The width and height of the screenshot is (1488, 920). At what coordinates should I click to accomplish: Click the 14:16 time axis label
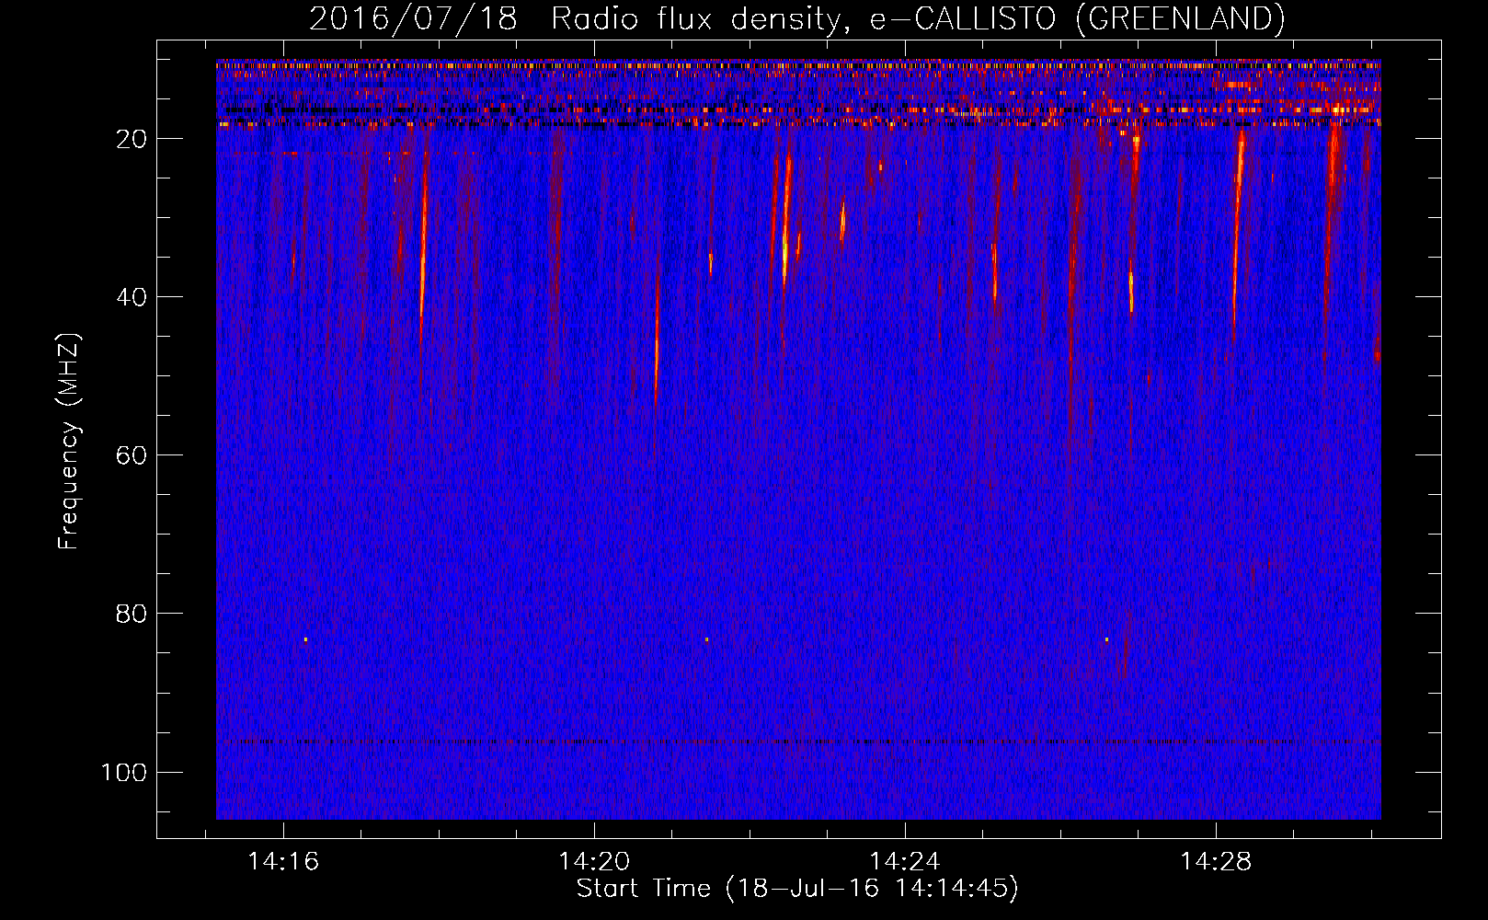pos(283,861)
